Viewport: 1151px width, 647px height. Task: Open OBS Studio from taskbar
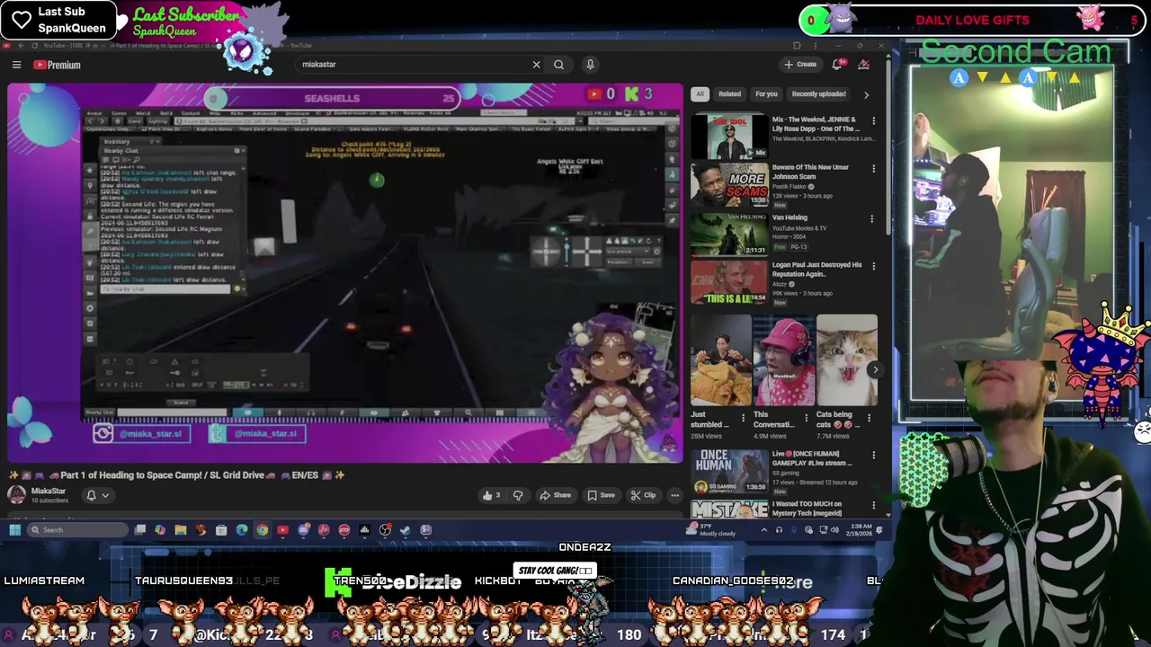click(x=385, y=530)
